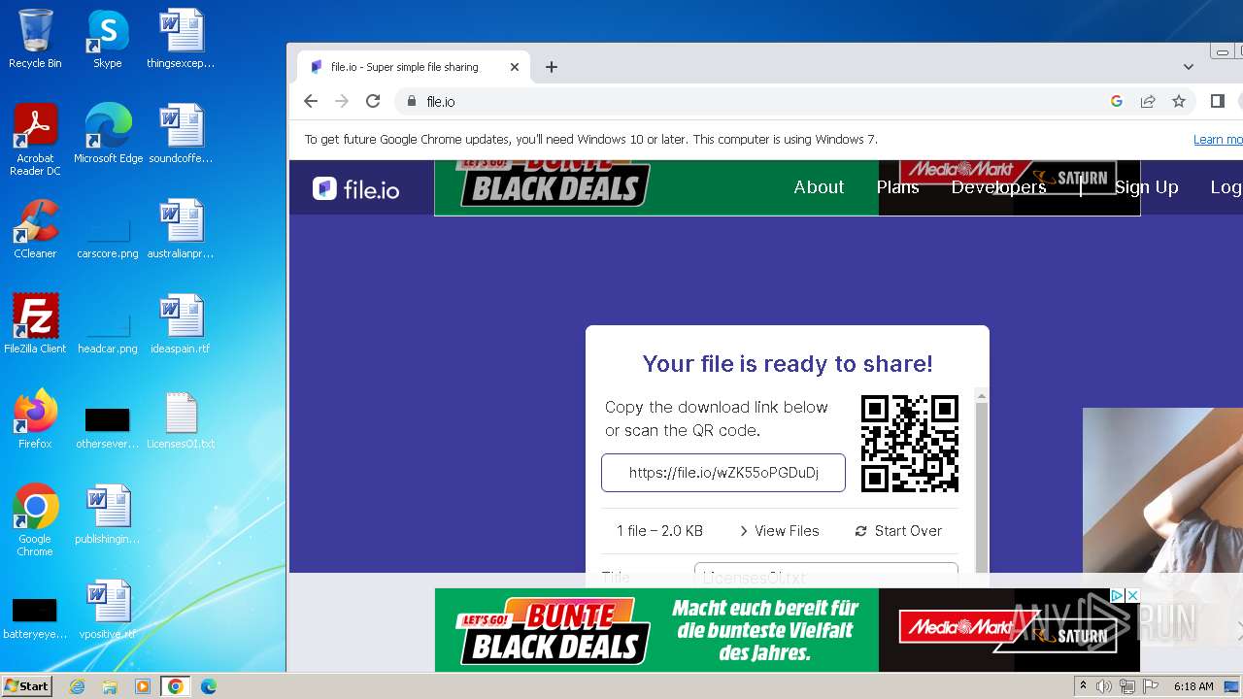Click Sign Up in the header
The image size is (1243, 699).
click(1146, 187)
